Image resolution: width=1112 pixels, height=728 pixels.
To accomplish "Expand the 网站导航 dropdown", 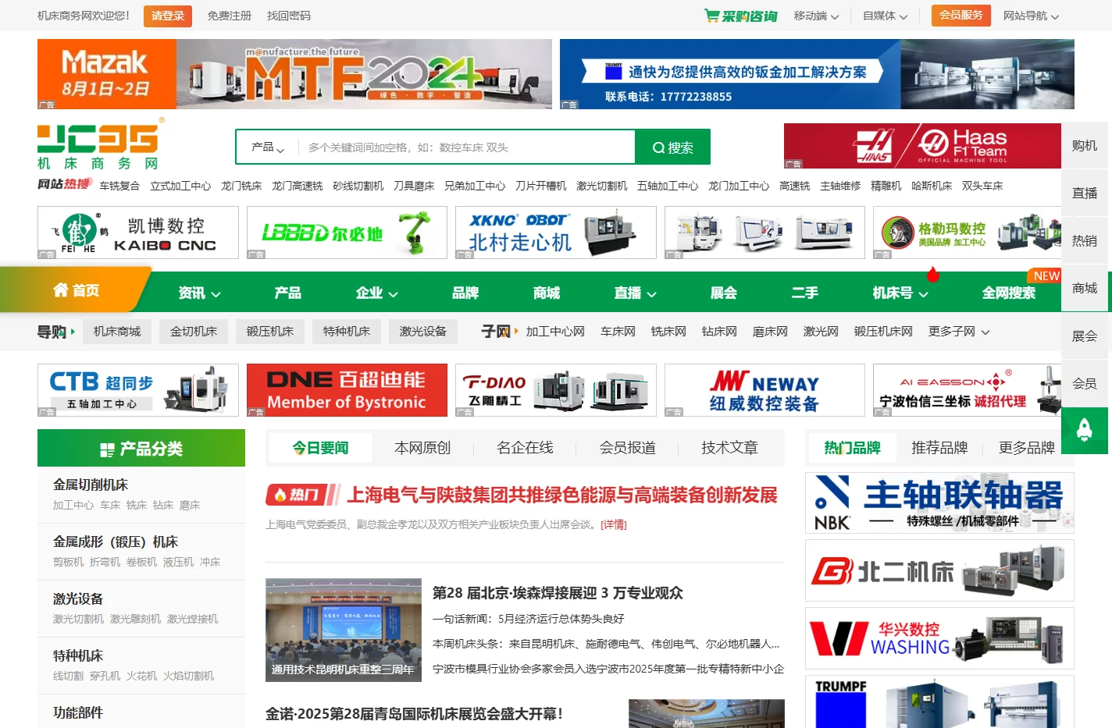I will pos(1031,16).
